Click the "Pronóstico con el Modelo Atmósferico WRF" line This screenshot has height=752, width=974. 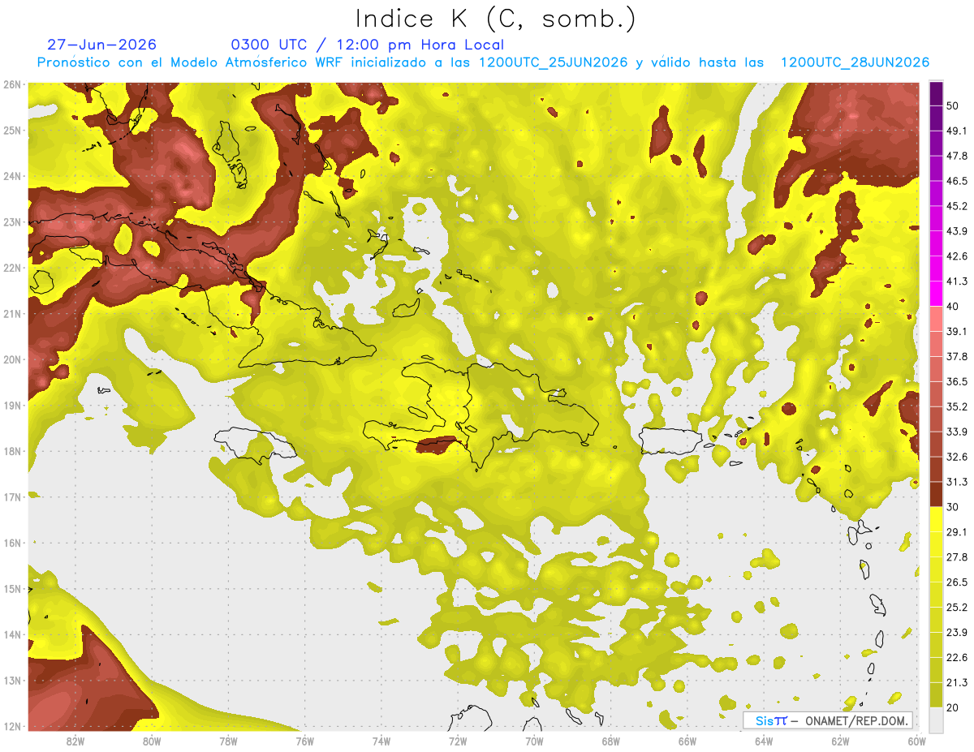(483, 62)
